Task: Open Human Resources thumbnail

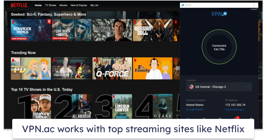Action: click(x=71, y=68)
